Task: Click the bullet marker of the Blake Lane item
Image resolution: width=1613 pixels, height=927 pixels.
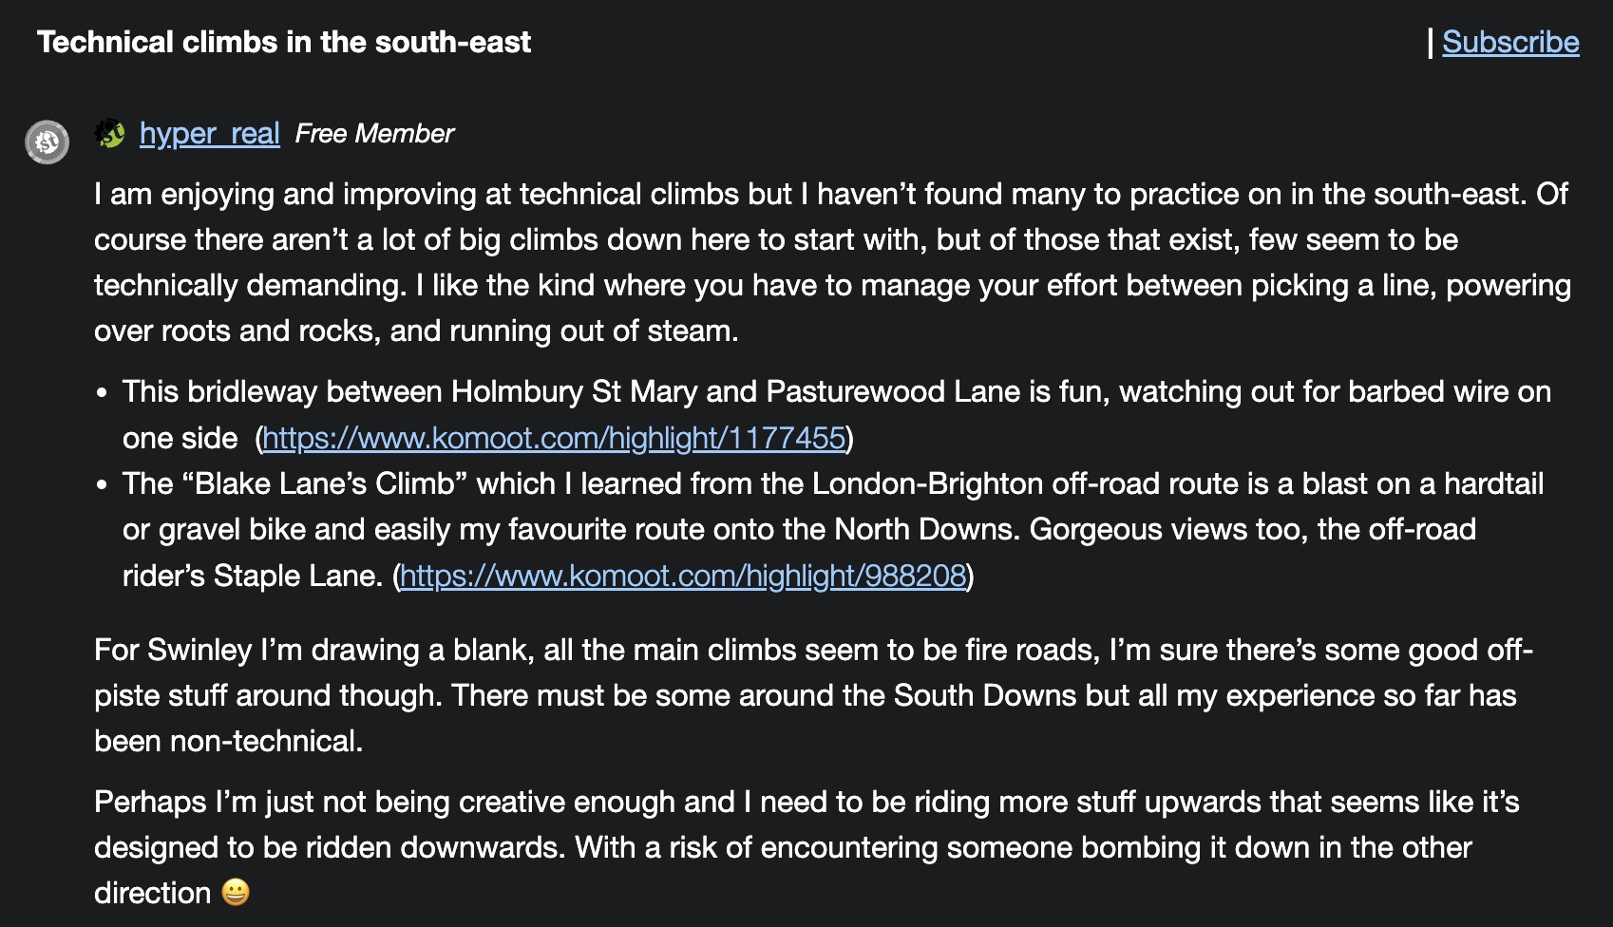Action: pos(102,485)
